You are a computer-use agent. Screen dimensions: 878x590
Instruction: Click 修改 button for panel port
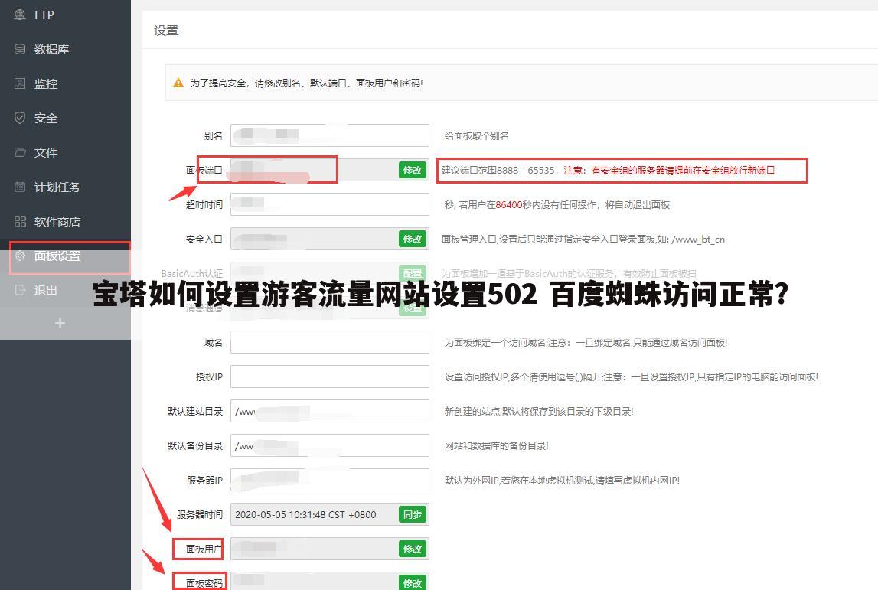pos(413,170)
